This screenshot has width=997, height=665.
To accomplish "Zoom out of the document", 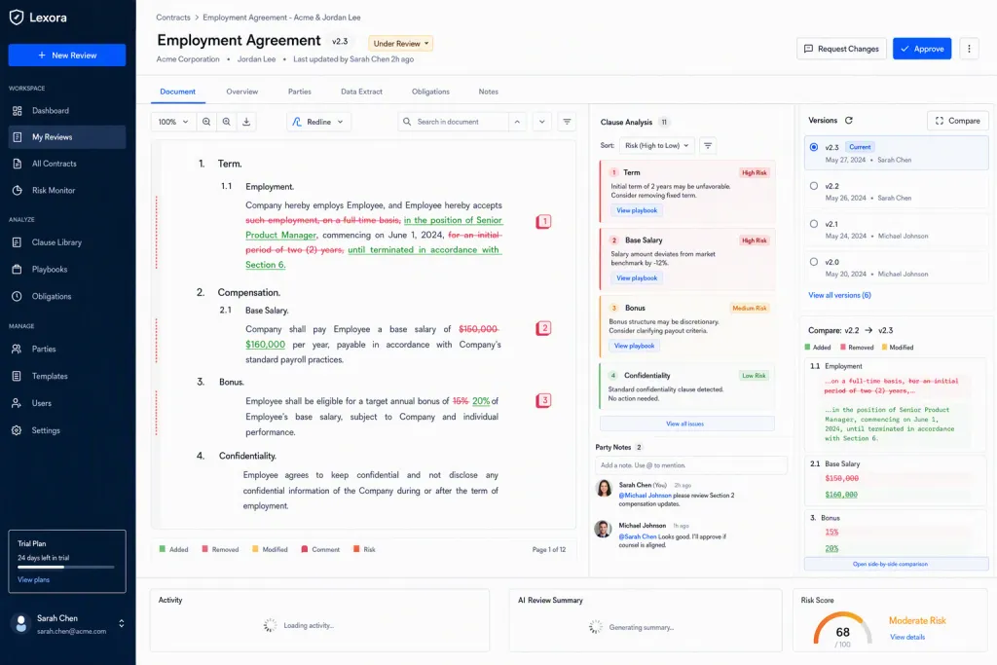I will click(206, 122).
